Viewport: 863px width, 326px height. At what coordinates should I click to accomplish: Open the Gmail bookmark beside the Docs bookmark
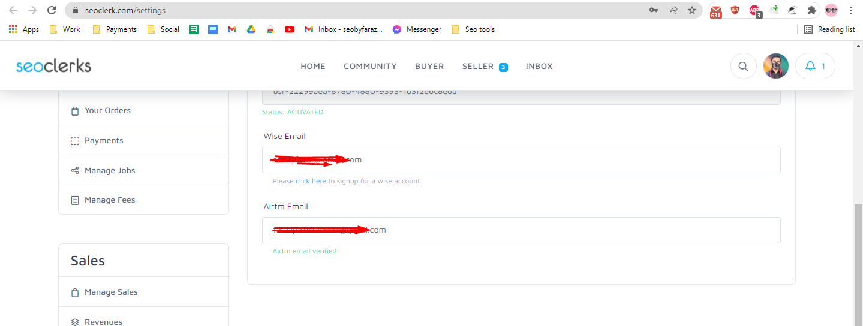(232, 29)
